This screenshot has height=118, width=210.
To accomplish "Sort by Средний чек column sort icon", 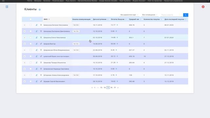I will (140, 19).
